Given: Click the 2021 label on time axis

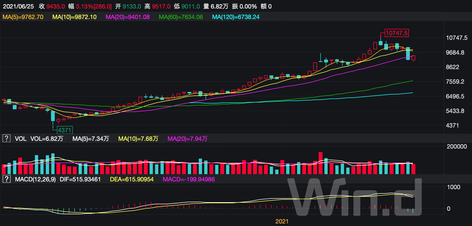Looking at the screenshot, I should 282,221.
